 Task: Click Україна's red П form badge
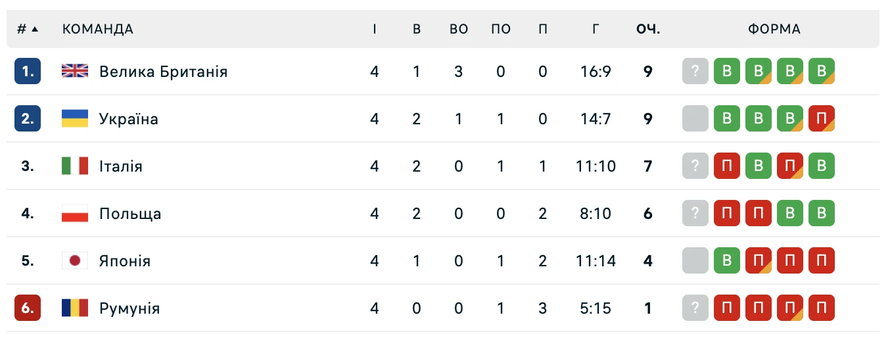pyautogui.click(x=822, y=118)
